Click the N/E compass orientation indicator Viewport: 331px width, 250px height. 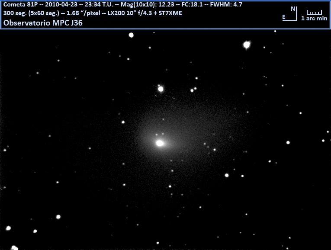(x=289, y=13)
